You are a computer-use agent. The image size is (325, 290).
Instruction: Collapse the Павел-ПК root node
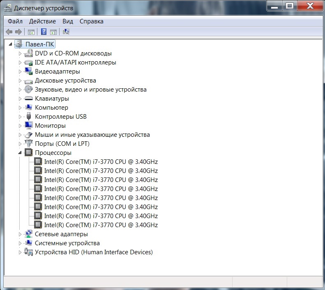[x=10, y=44]
